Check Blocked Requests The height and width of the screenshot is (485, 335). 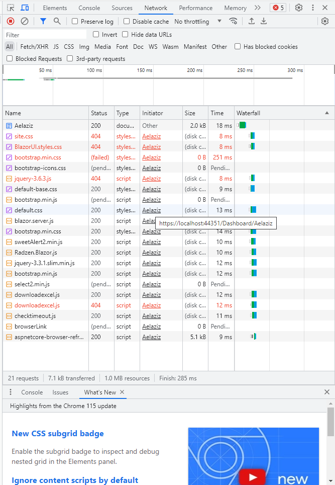pos(10,58)
